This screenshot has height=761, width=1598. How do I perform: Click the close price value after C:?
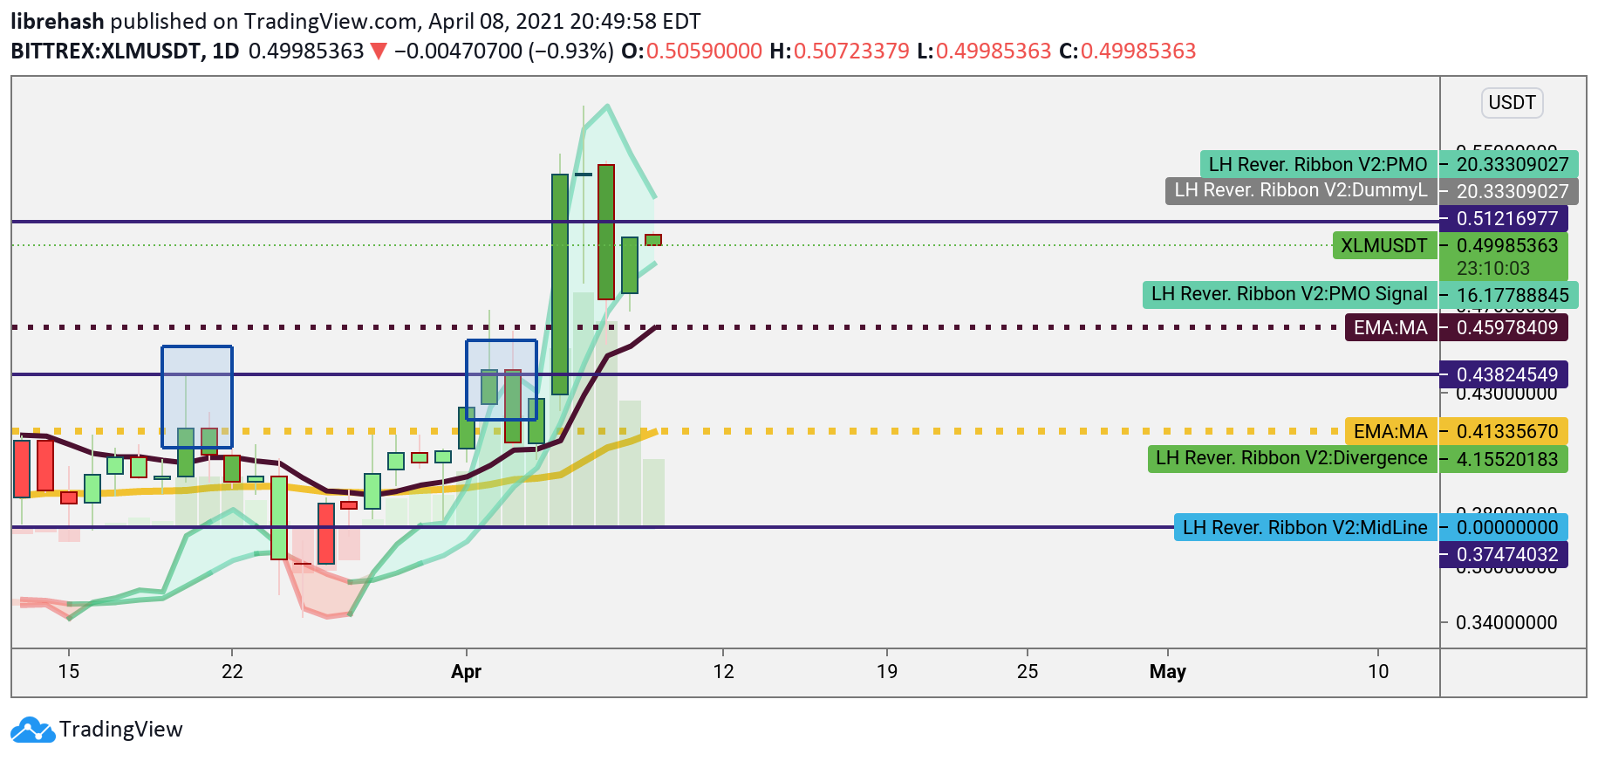click(x=1138, y=51)
